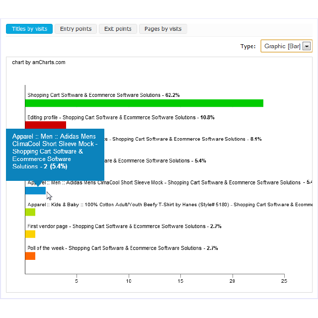Viewport: 318px width, 318px height.
Task: Select the orange Poll of the week bar
Action: pyautogui.click(x=30, y=256)
